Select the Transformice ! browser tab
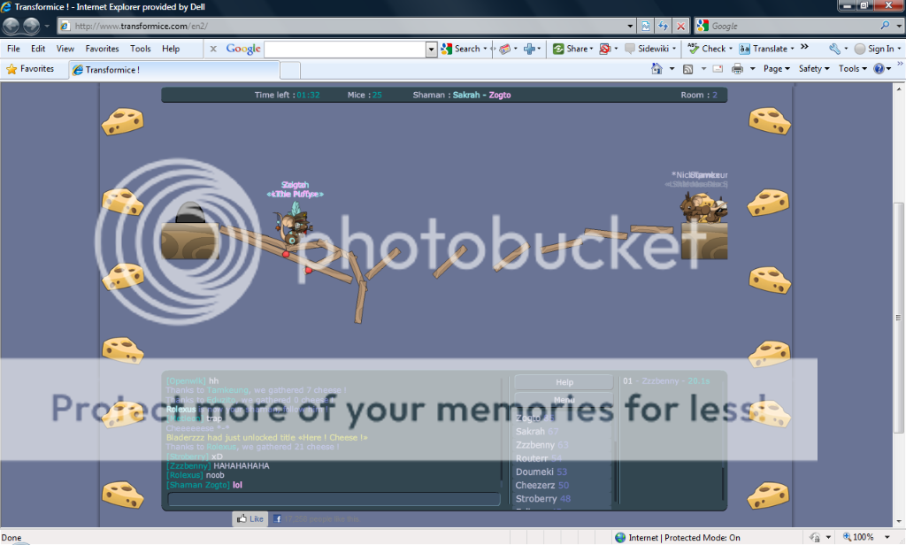The height and width of the screenshot is (545, 906). tap(173, 69)
